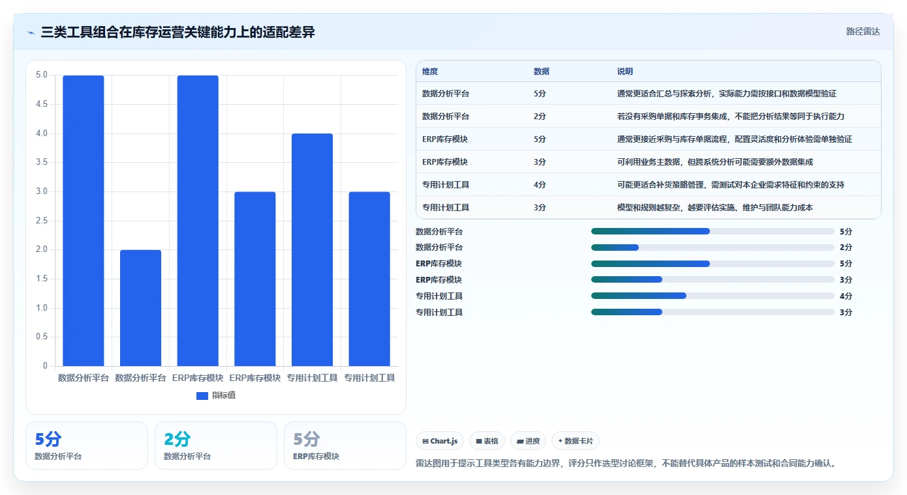907x495 pixels.
Task: Click the ERP库存模块 progress bar showing 5分
Action: click(x=713, y=264)
